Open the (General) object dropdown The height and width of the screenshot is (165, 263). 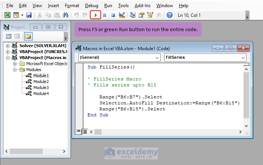click(x=157, y=58)
